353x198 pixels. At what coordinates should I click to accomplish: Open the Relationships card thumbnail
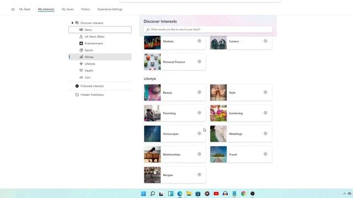(x=152, y=155)
